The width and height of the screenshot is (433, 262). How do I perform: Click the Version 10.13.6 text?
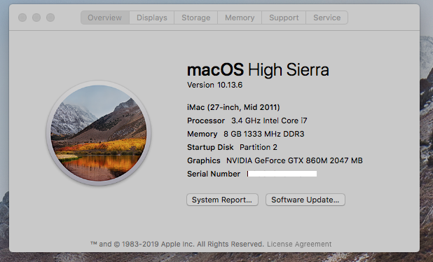click(x=215, y=85)
